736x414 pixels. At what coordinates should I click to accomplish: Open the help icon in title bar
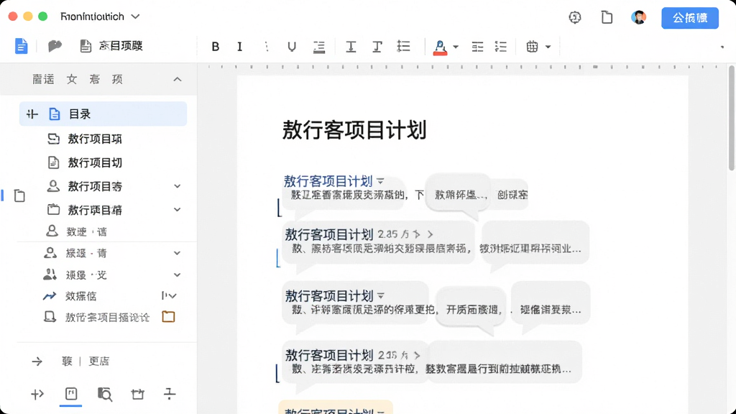coord(575,17)
